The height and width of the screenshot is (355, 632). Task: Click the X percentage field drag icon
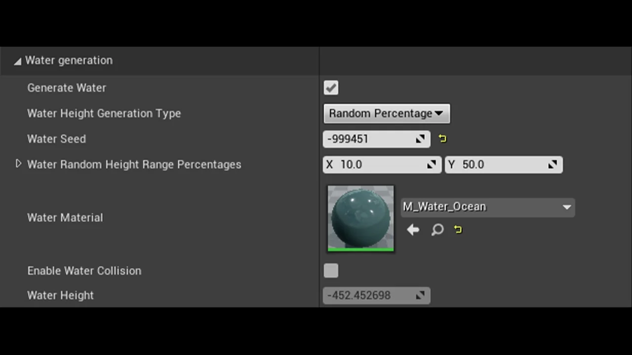(432, 165)
